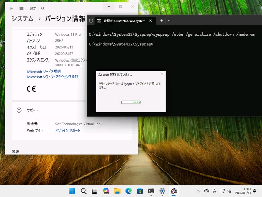Maximize the Settings window
Viewport: 262px width, 197px height.
(x=120, y=7)
